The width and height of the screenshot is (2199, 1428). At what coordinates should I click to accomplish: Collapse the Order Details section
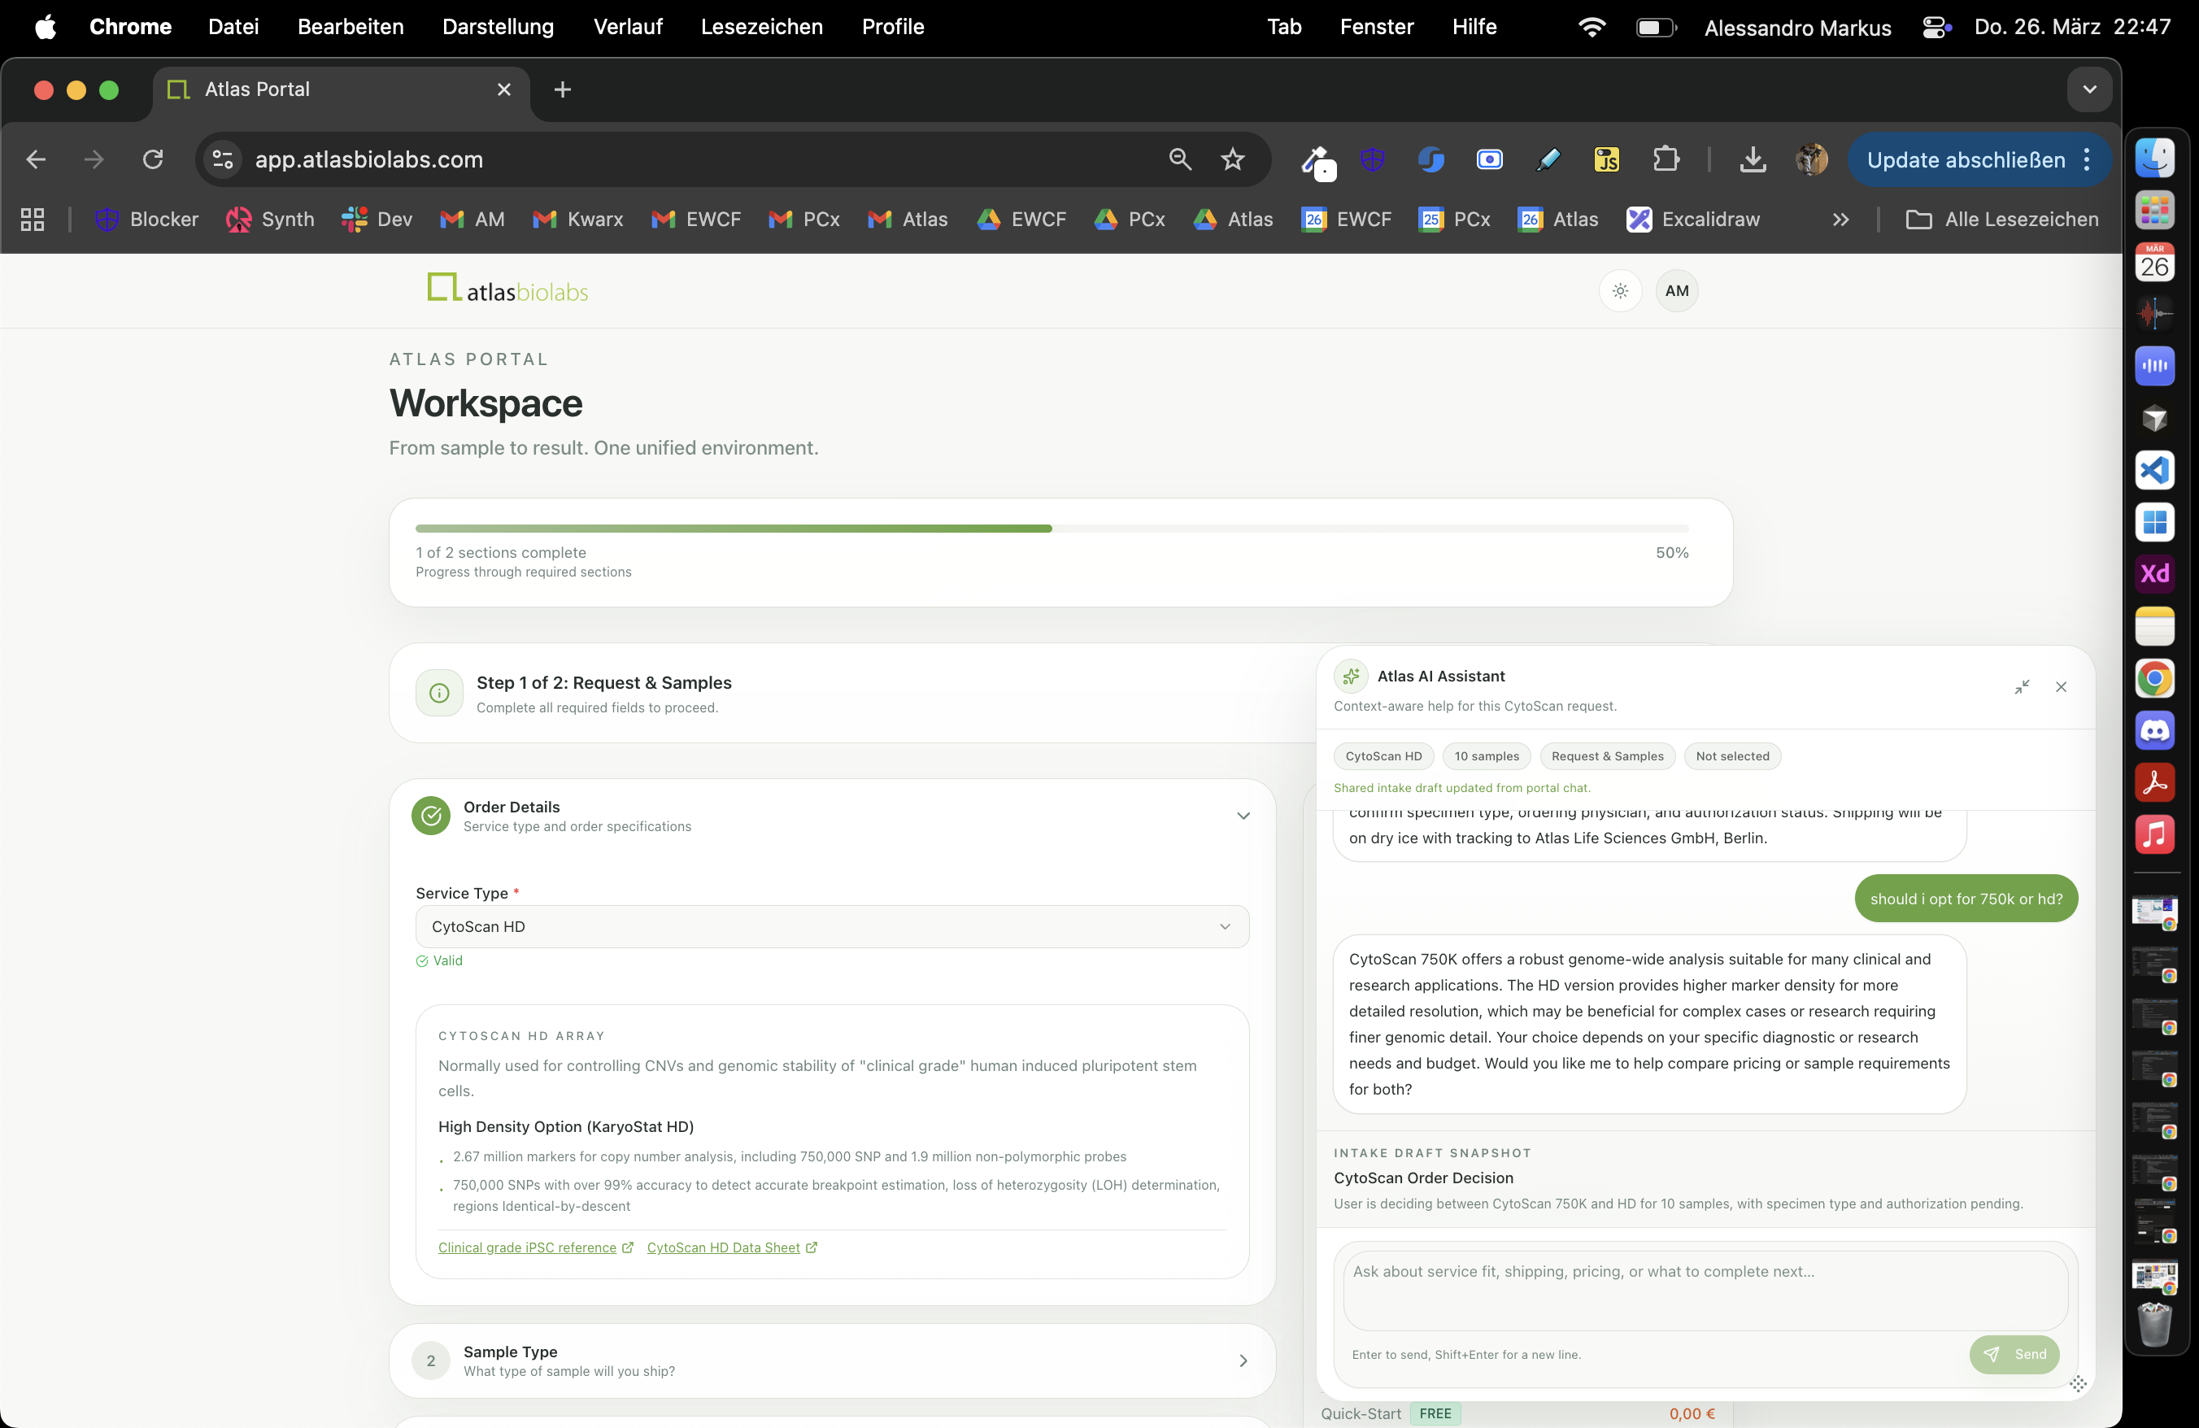coord(1243,816)
